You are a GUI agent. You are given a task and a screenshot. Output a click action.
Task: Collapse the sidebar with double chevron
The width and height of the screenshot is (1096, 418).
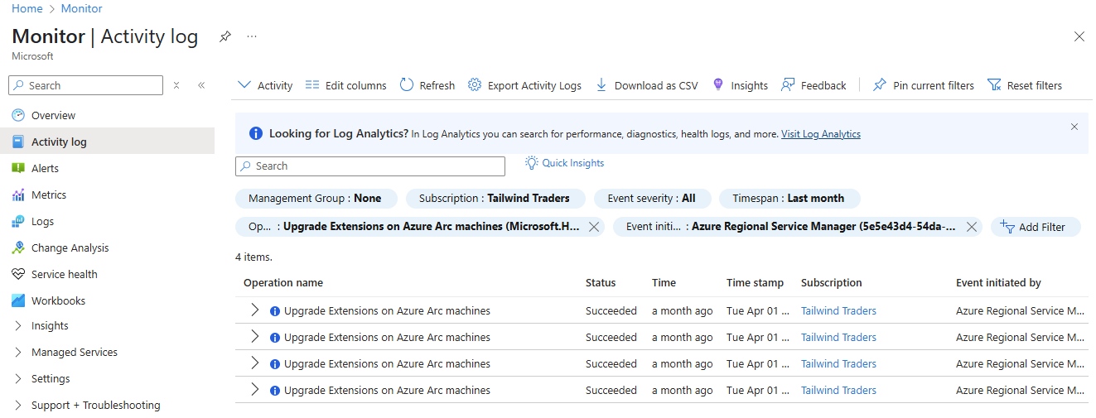(201, 85)
